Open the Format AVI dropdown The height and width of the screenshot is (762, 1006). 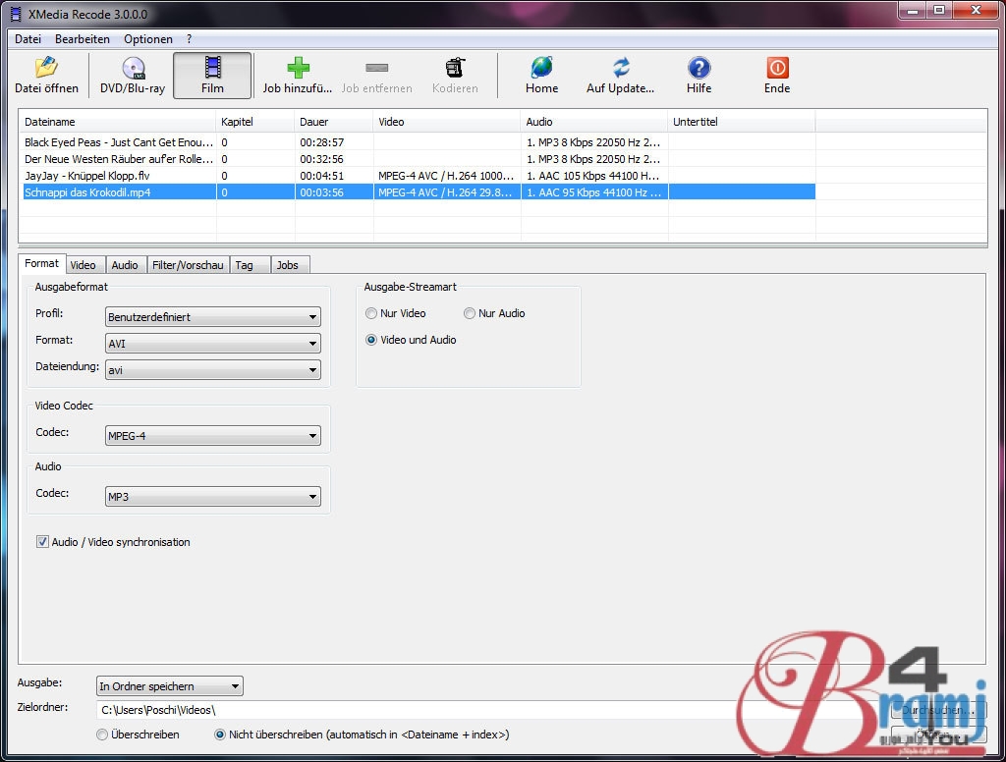(213, 344)
